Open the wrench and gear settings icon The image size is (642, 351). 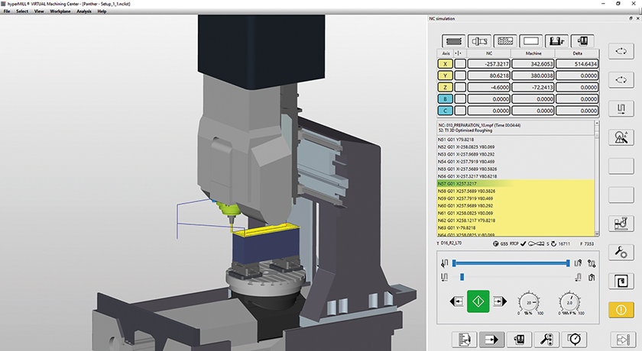(621, 252)
